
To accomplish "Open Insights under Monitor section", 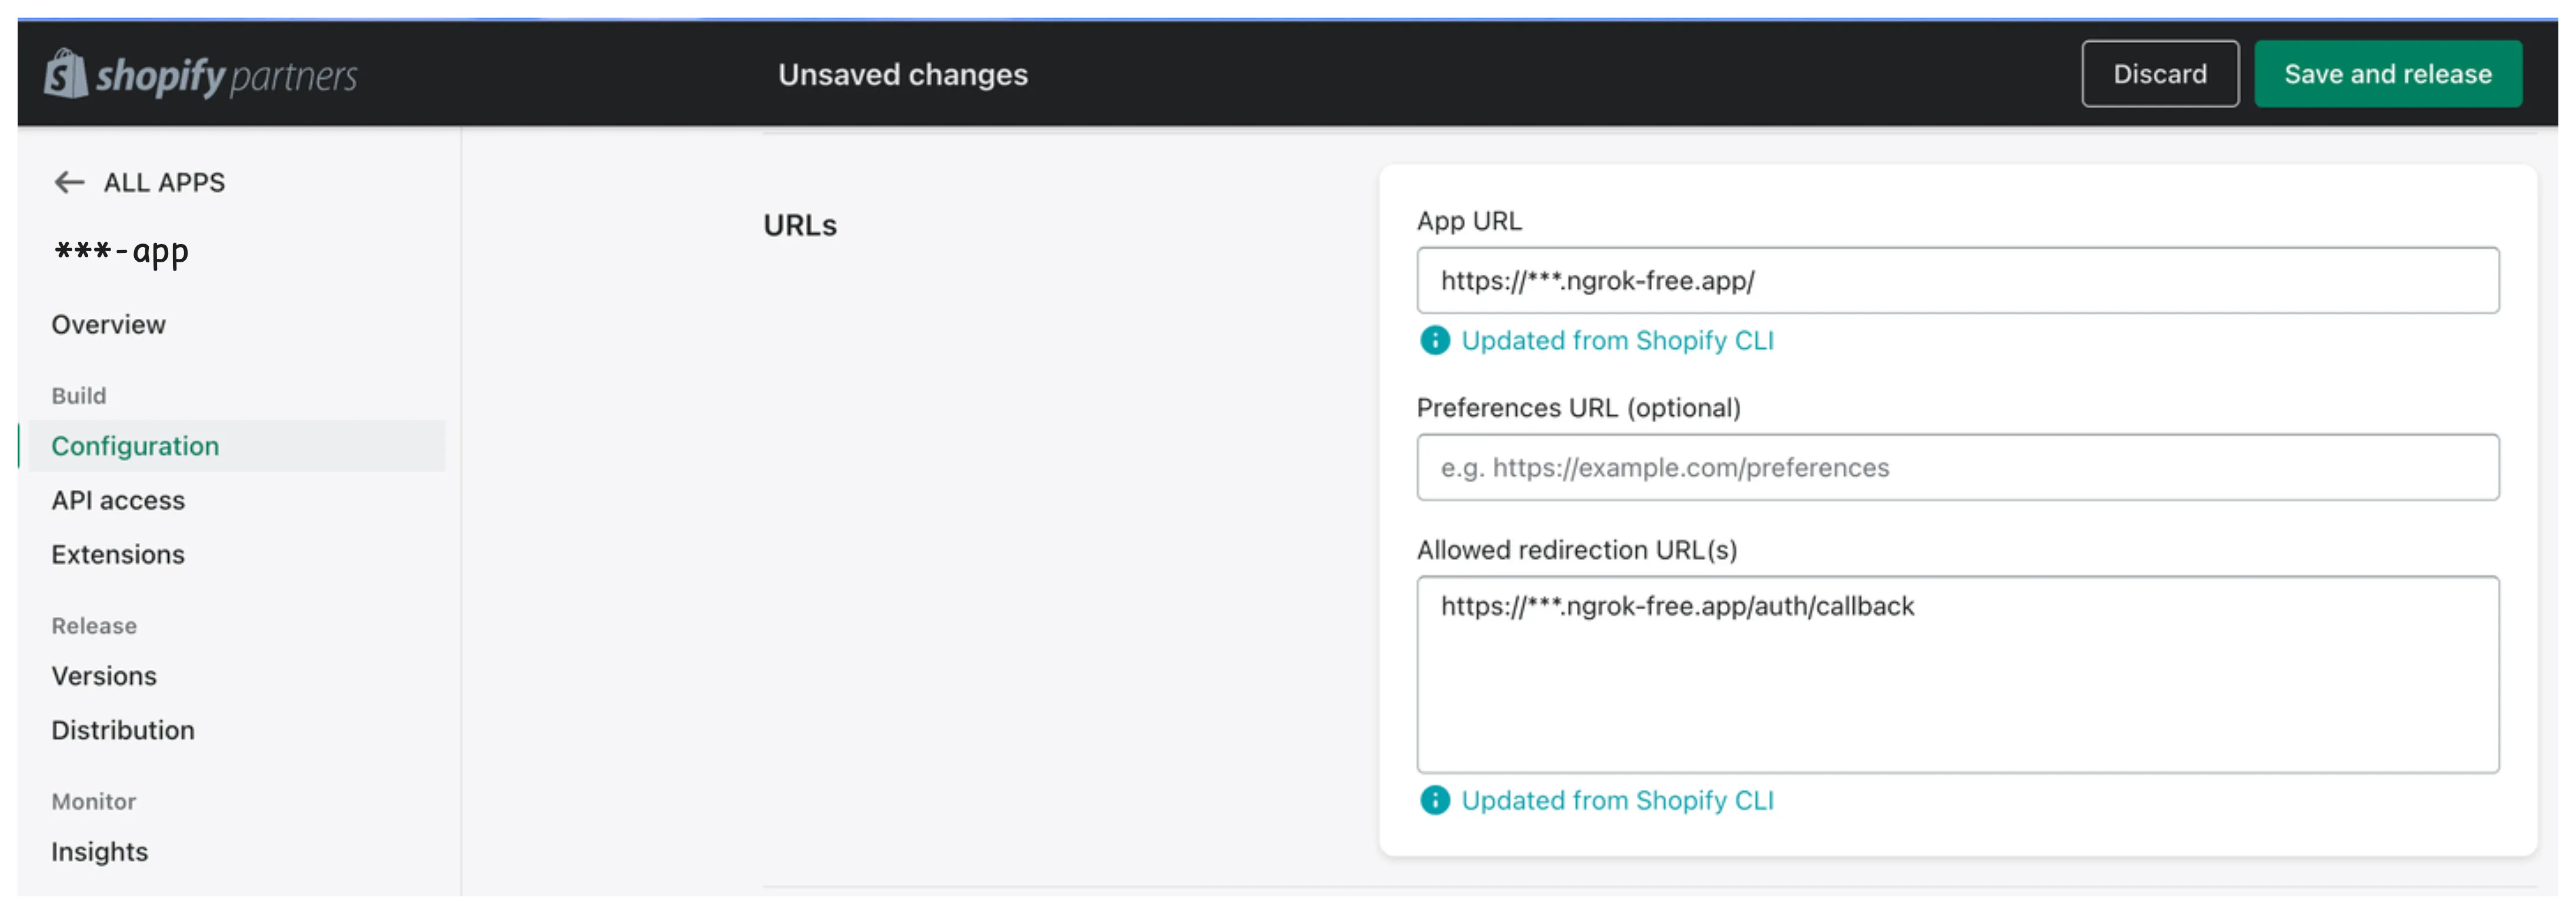I will (99, 851).
